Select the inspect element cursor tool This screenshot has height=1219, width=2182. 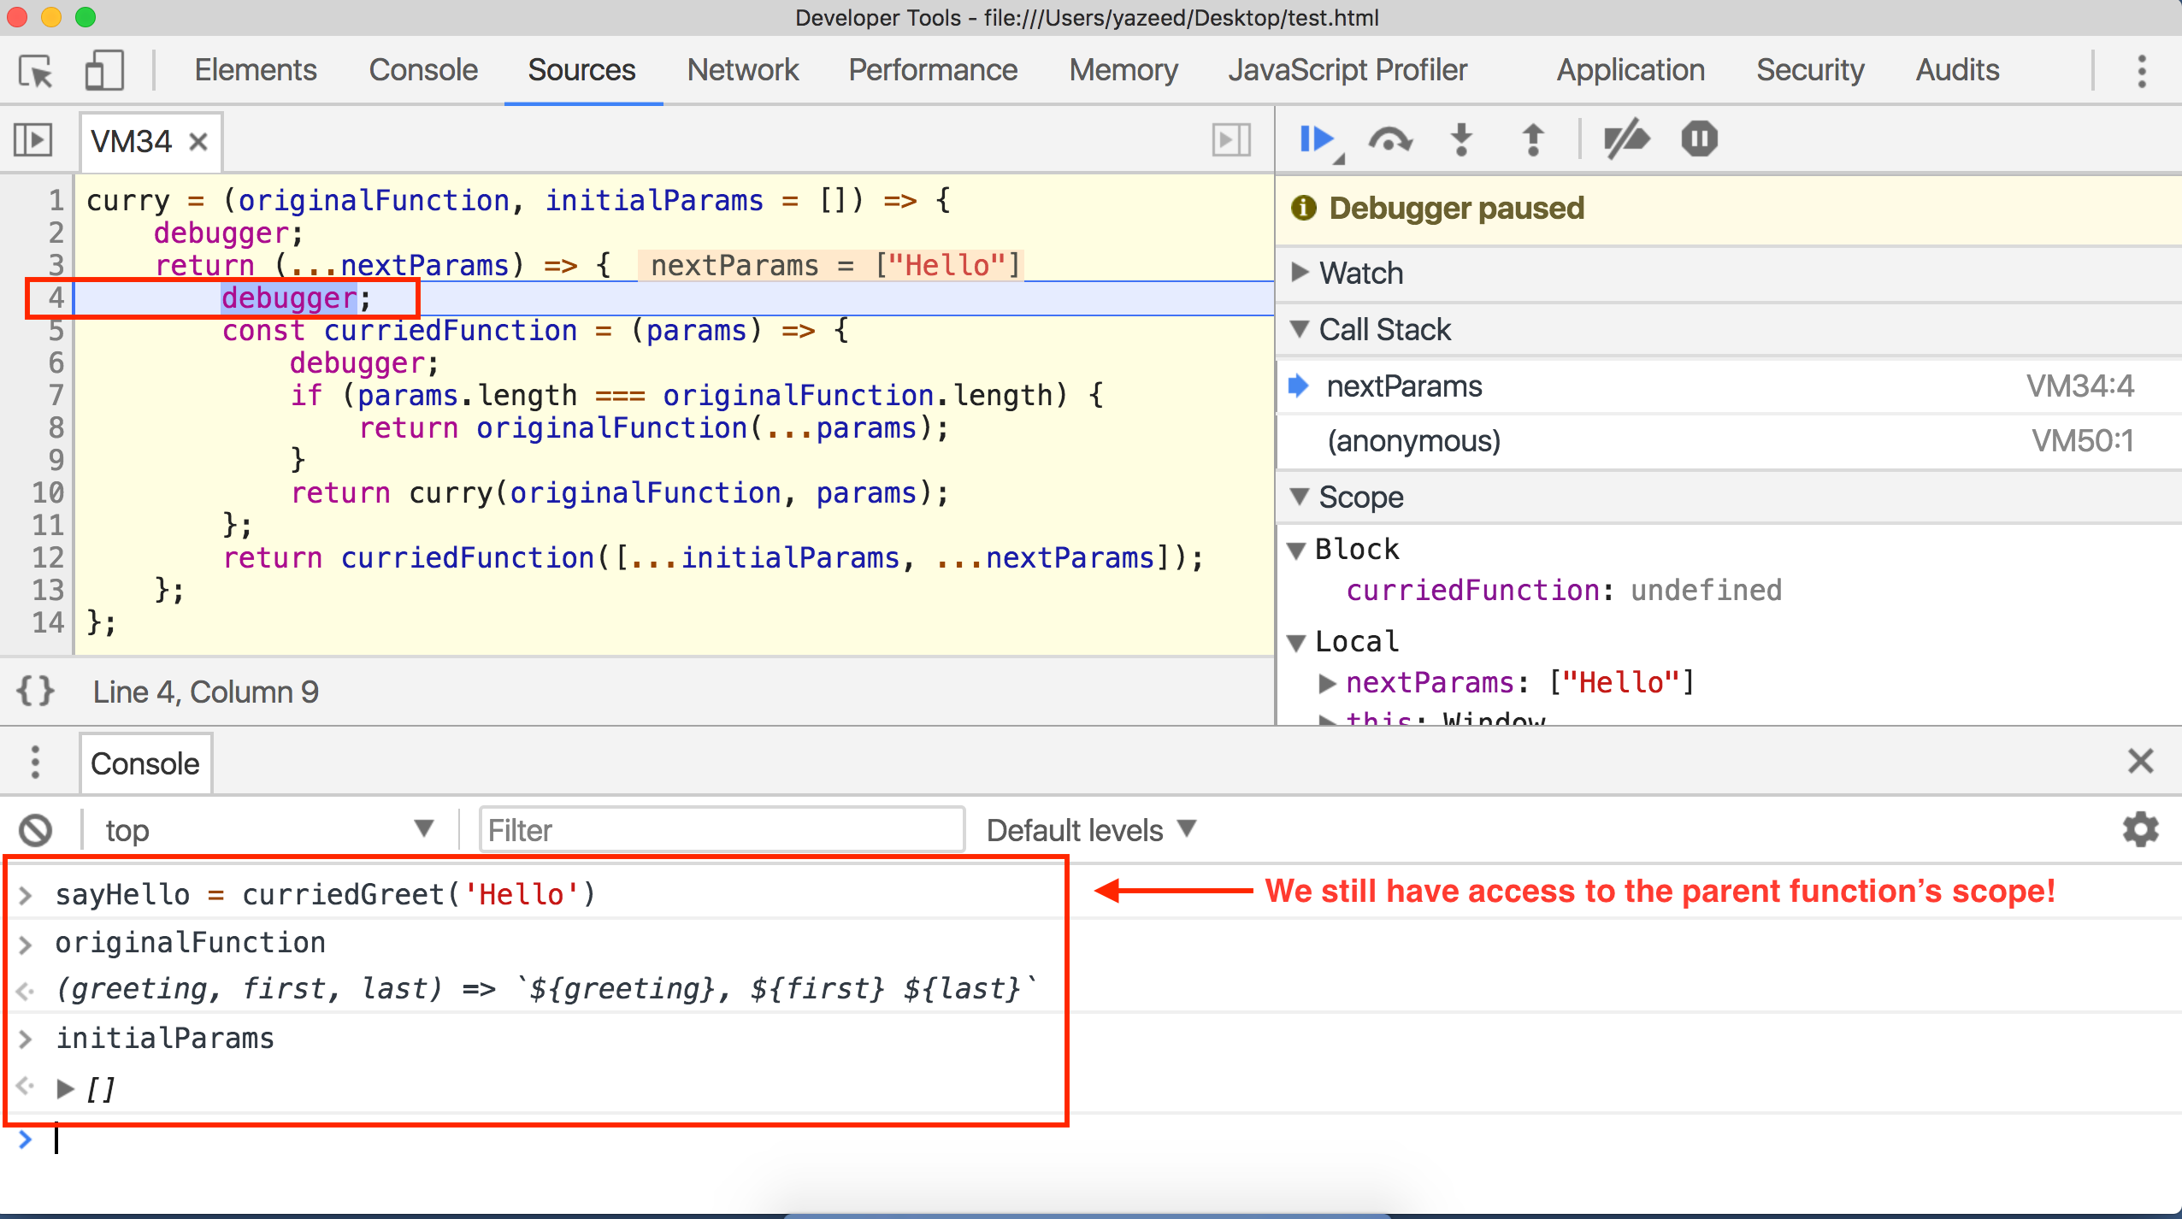(35, 70)
